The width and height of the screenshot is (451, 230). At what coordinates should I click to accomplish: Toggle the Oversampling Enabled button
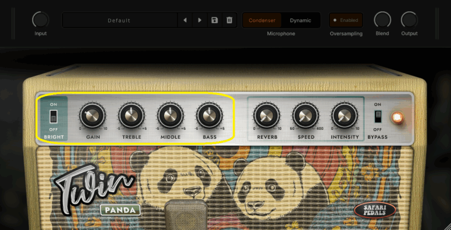pos(346,20)
